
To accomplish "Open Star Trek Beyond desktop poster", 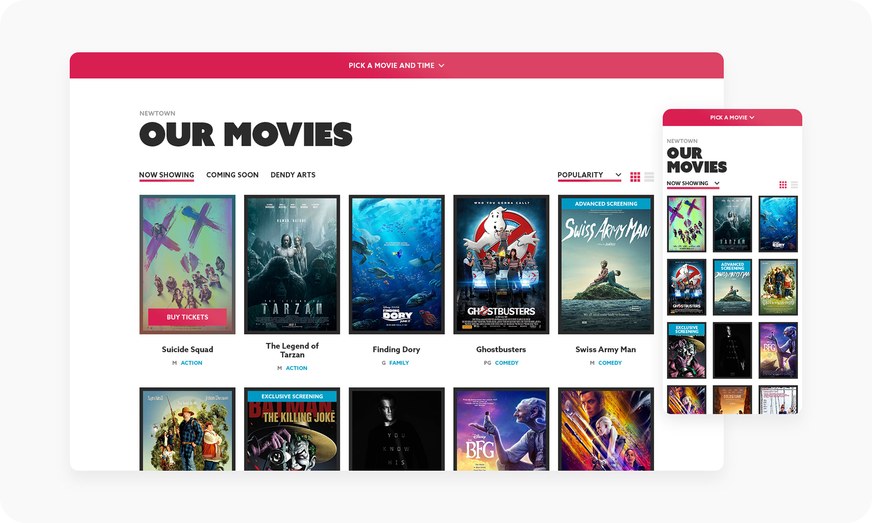I will pyautogui.click(x=606, y=429).
